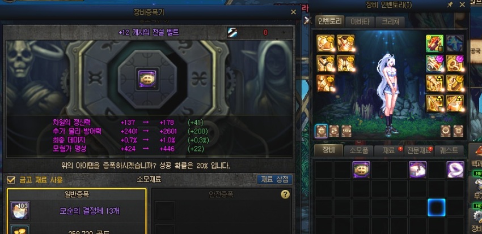This screenshot has height=234, width=482.
Task: Switch to the 아바타 tab
Action: point(360,21)
